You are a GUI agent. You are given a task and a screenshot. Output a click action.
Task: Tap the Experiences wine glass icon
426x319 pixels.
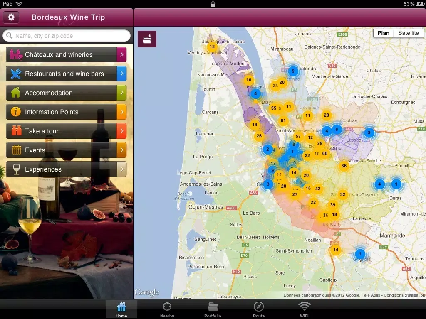click(x=16, y=169)
